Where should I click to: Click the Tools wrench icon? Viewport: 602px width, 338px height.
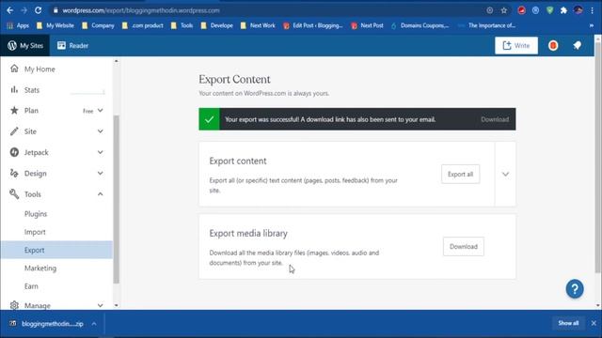(14, 194)
